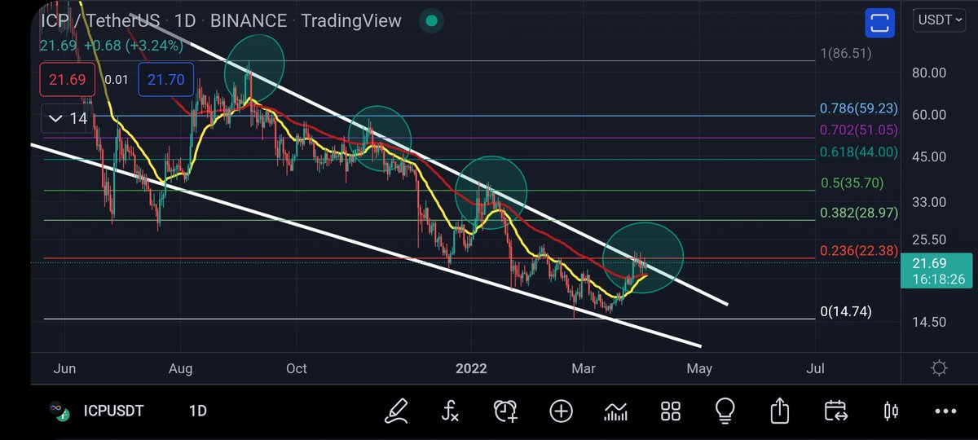The width and height of the screenshot is (978, 440).
Task: Click the blue 21.70 buy price button
Action: click(x=166, y=79)
